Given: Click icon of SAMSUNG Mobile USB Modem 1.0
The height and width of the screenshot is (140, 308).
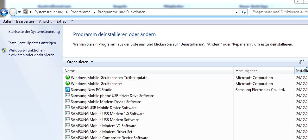Looking at the screenshot, I should pyautogui.click(x=67, y=113).
